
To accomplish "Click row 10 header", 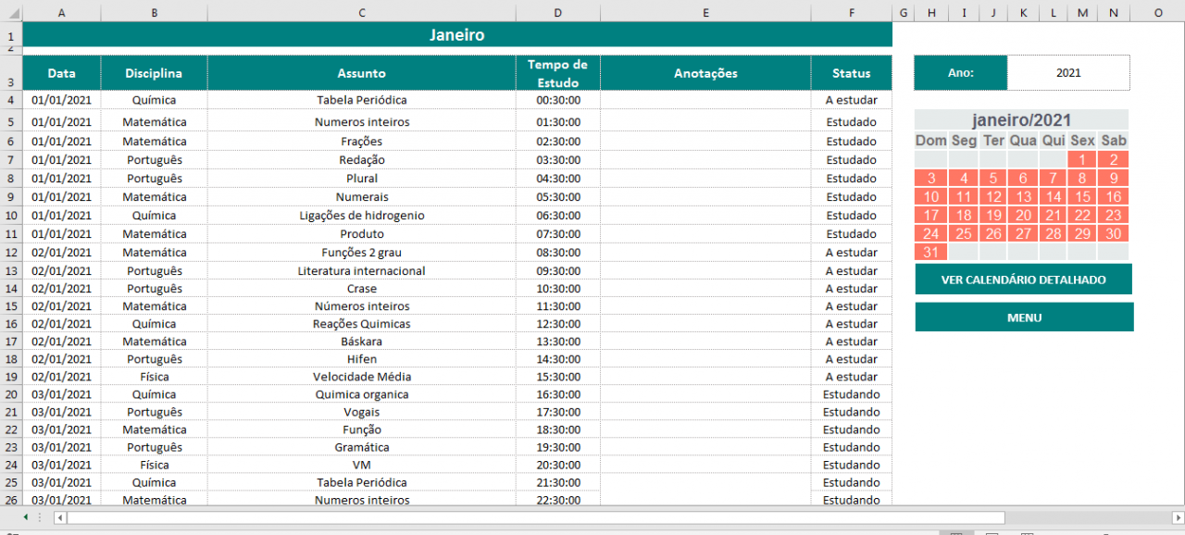I will (10, 215).
